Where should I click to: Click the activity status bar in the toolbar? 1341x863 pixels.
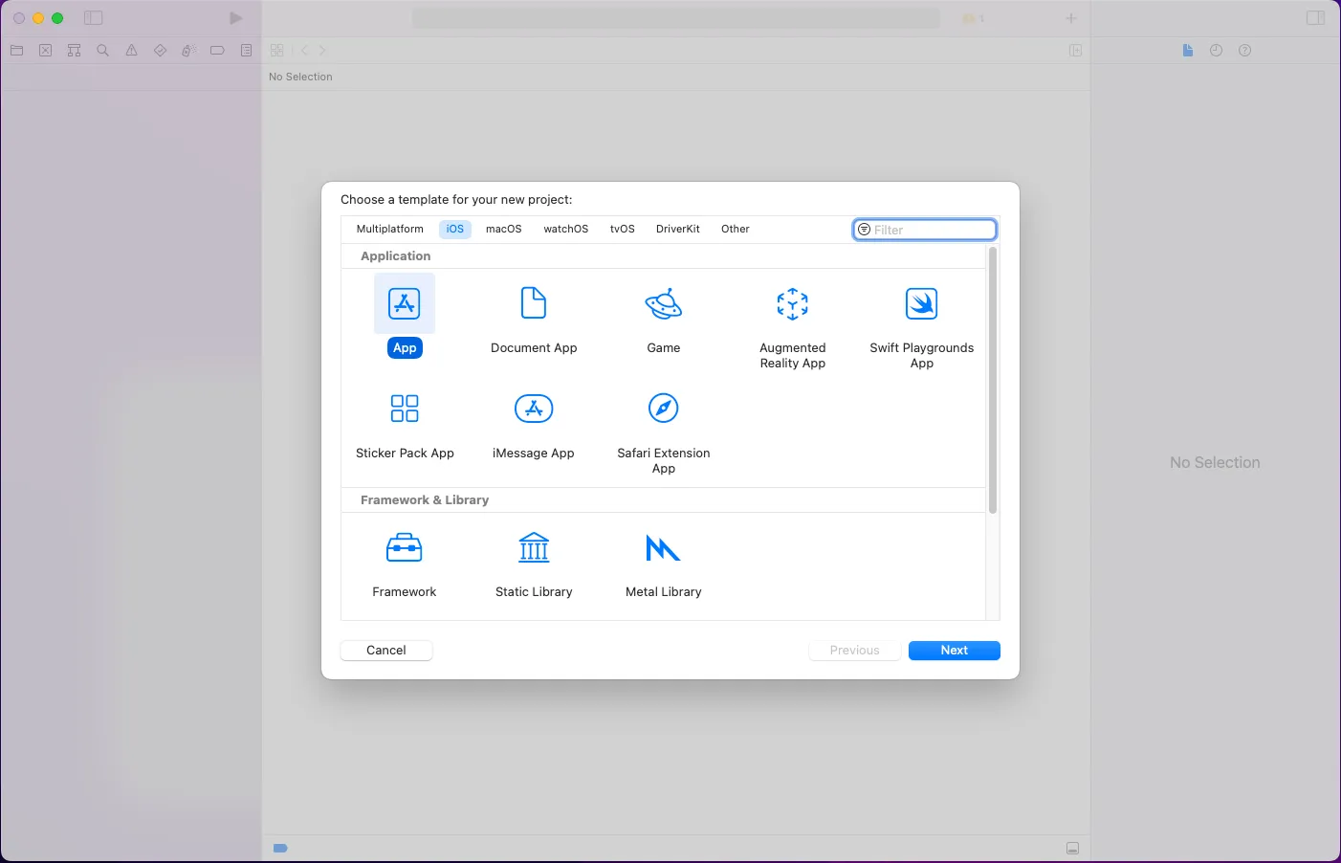[676, 18]
